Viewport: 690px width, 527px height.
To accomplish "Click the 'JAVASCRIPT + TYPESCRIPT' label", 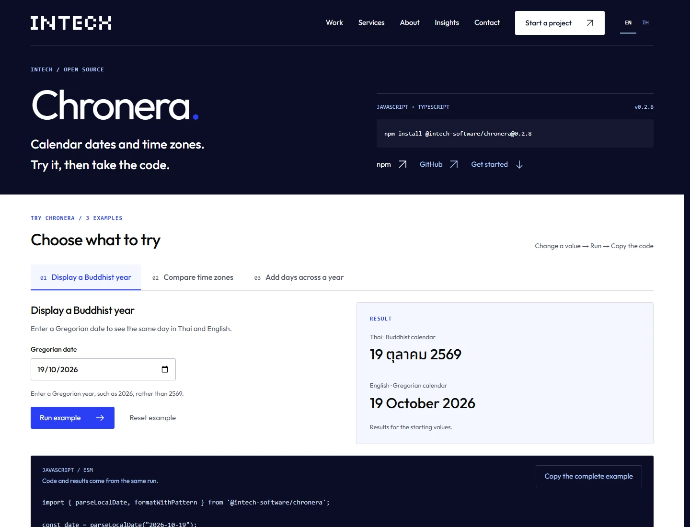I will click(x=413, y=107).
